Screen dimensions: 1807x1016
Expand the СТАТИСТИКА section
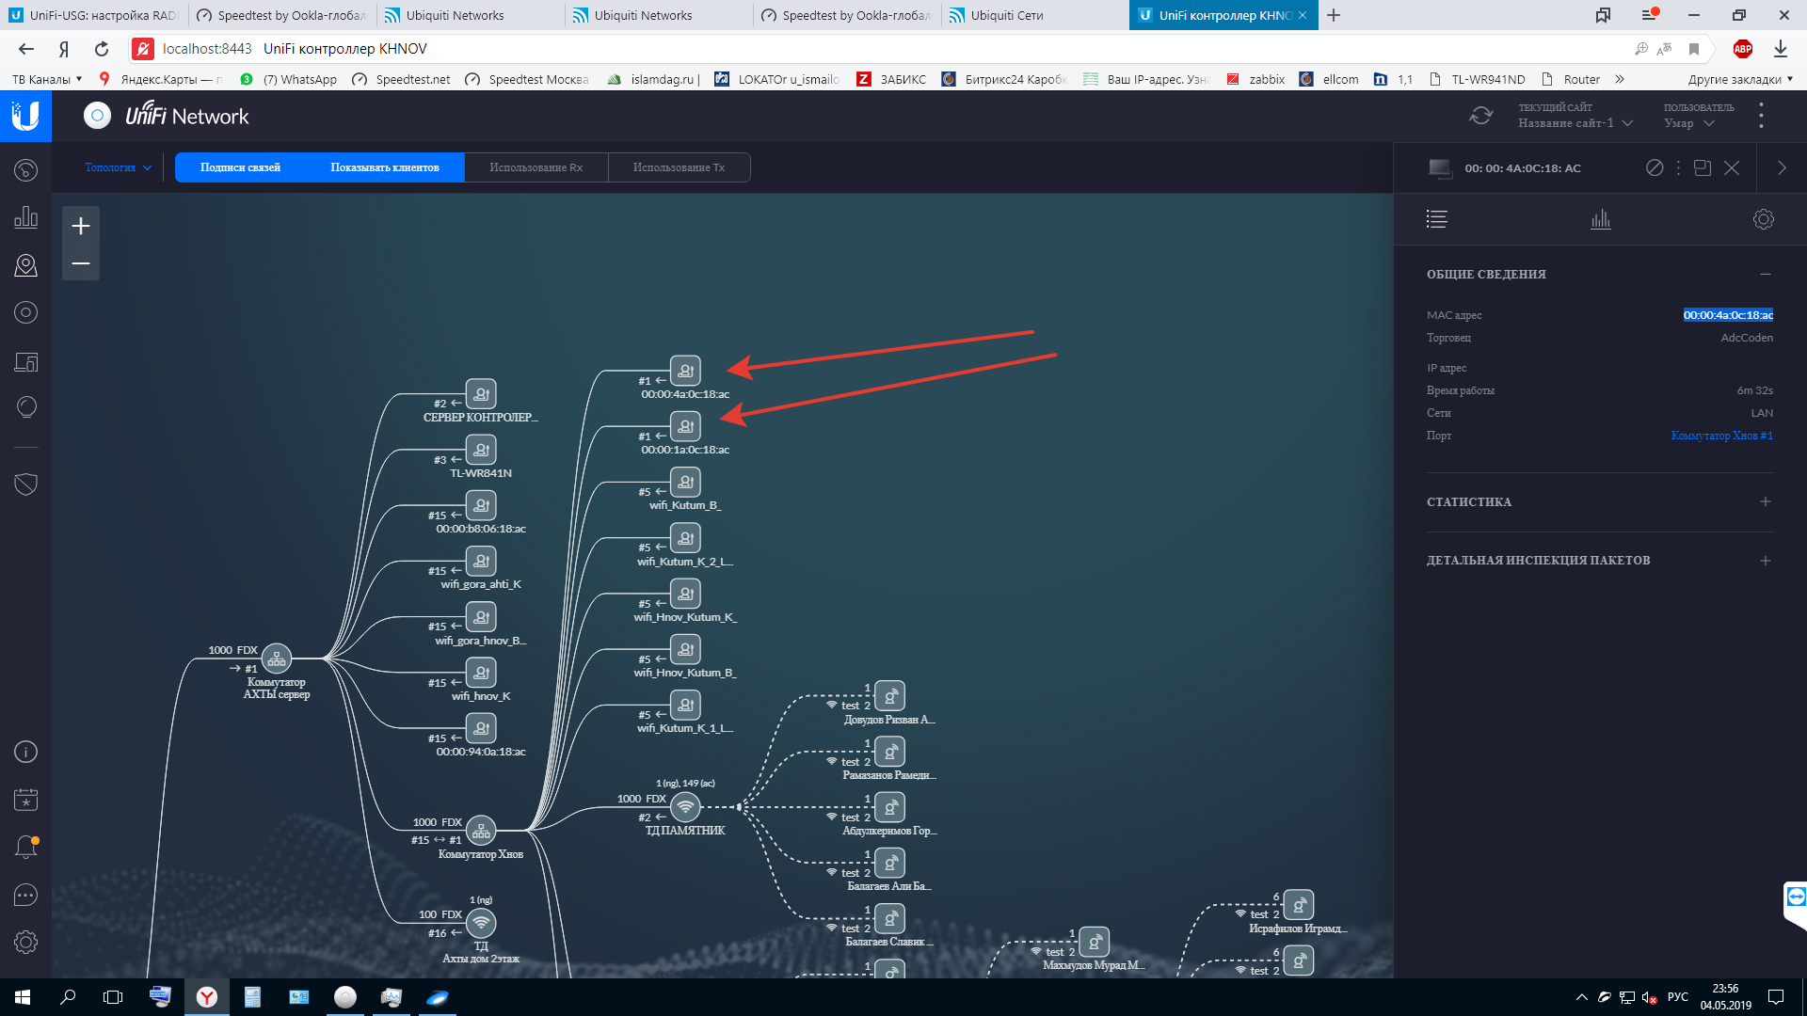pyautogui.click(x=1765, y=501)
